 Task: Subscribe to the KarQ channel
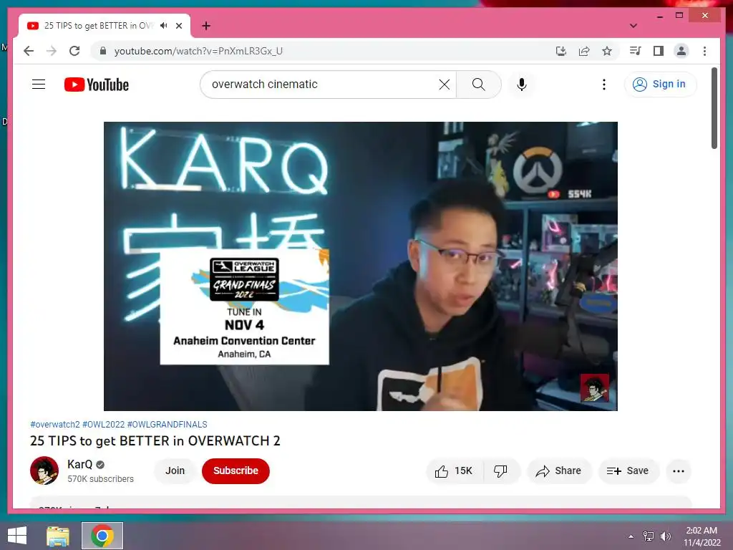point(236,471)
